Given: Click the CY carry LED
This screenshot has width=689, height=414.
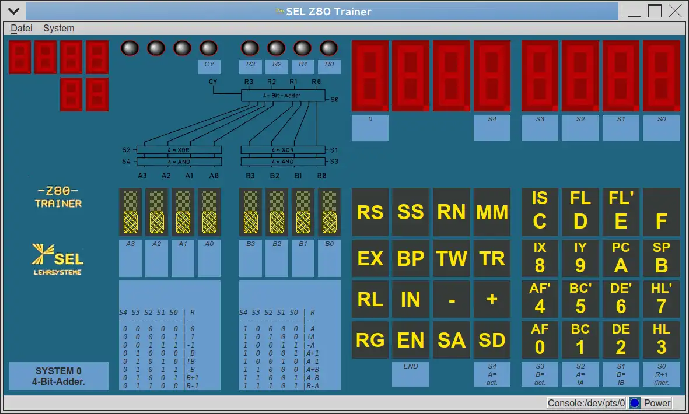Looking at the screenshot, I should (209, 48).
